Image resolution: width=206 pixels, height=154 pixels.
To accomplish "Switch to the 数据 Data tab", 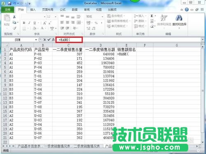I will click(75, 9).
